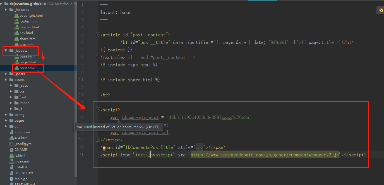
Task: Click the main.go gopher icon
Action: [11, 179]
